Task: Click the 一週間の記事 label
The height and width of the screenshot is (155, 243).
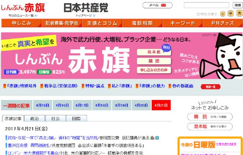Action: 17,106
